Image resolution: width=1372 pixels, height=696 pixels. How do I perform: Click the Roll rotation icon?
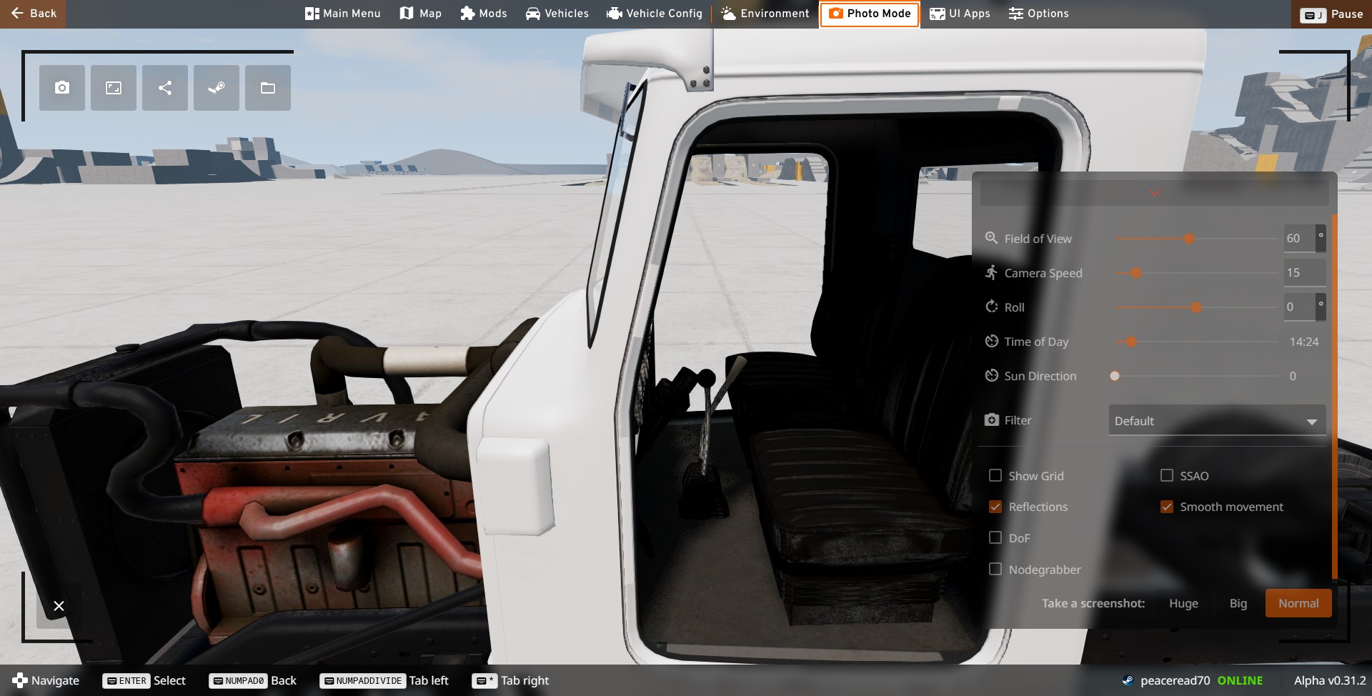point(991,307)
